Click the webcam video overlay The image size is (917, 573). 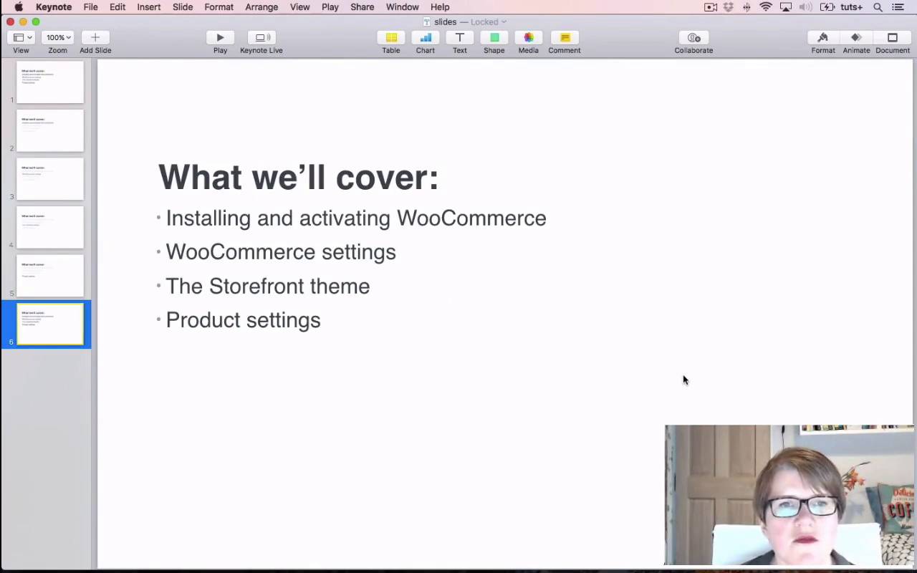[x=789, y=495]
